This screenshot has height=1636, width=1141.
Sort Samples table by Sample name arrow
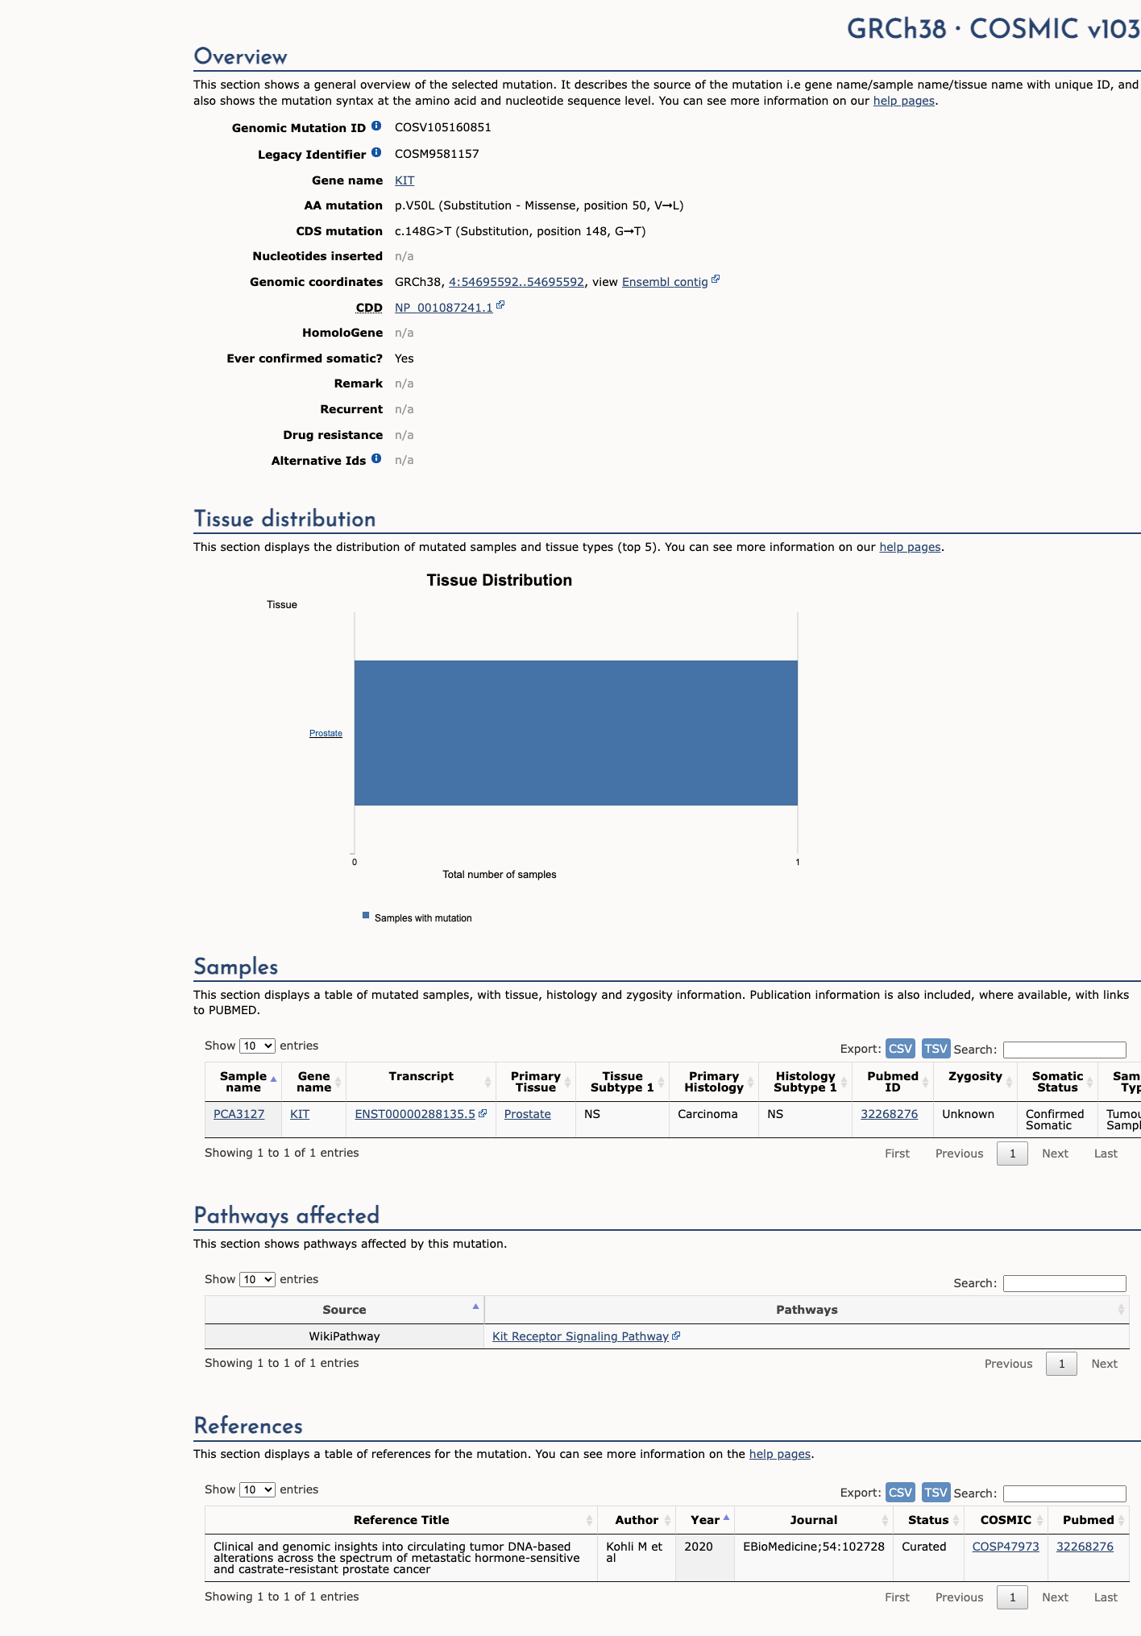(274, 1080)
